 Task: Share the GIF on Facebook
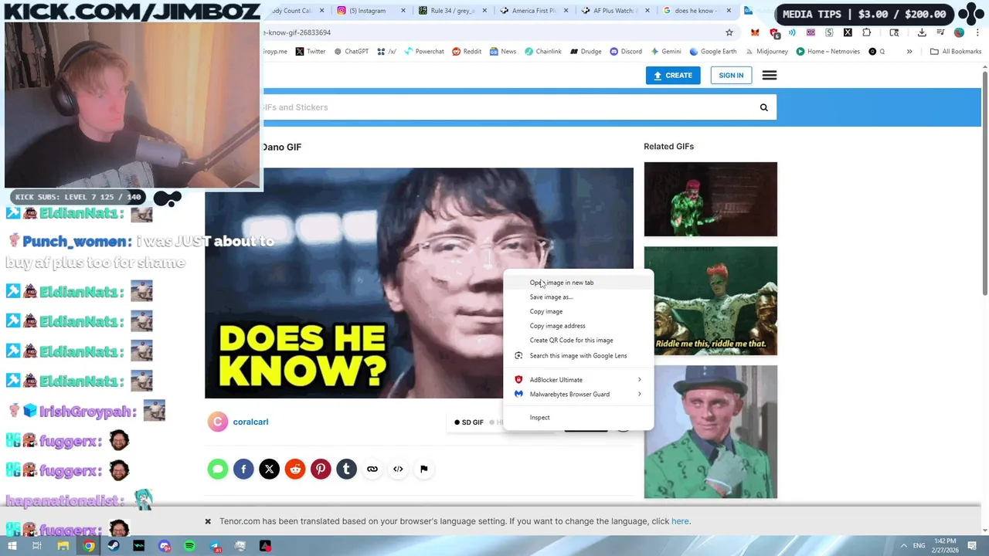(x=243, y=470)
